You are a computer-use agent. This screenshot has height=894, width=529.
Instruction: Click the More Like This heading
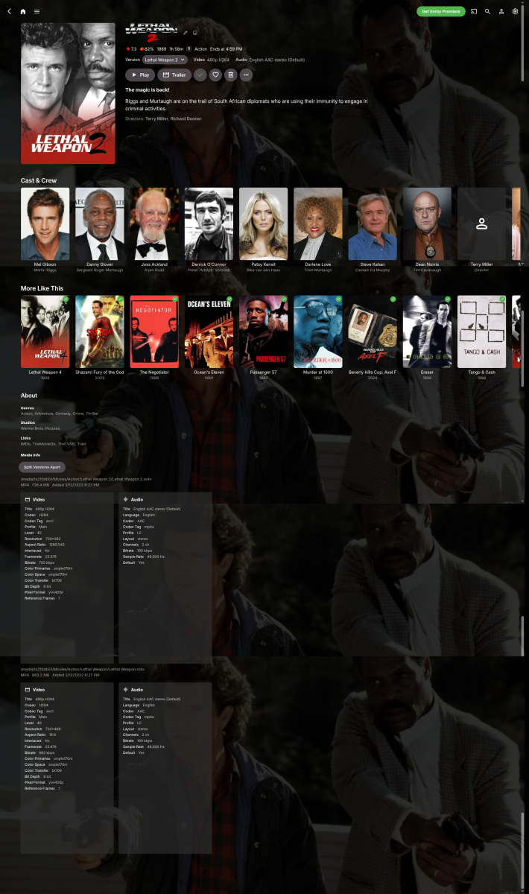pyautogui.click(x=42, y=288)
